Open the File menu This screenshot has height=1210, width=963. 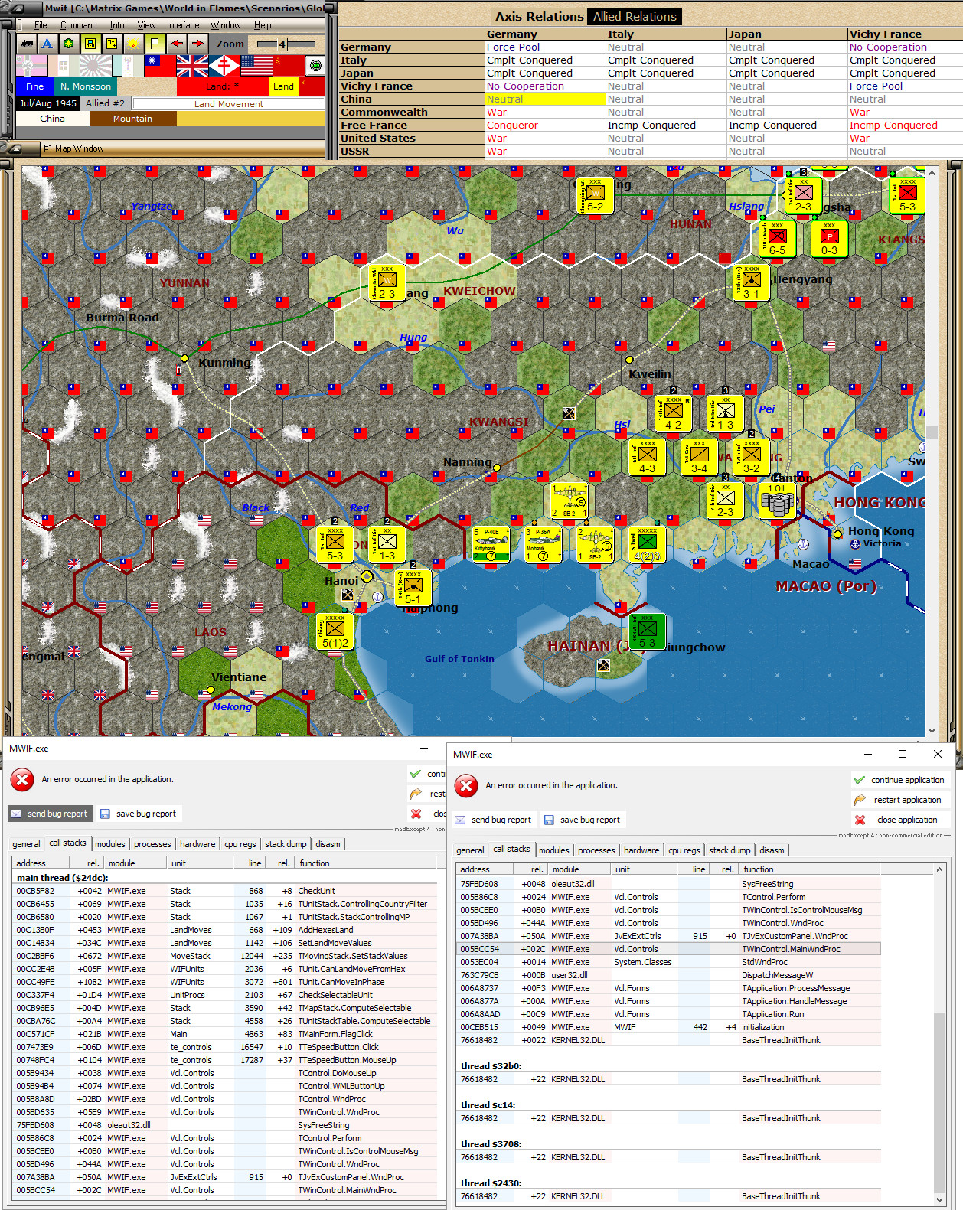point(41,25)
